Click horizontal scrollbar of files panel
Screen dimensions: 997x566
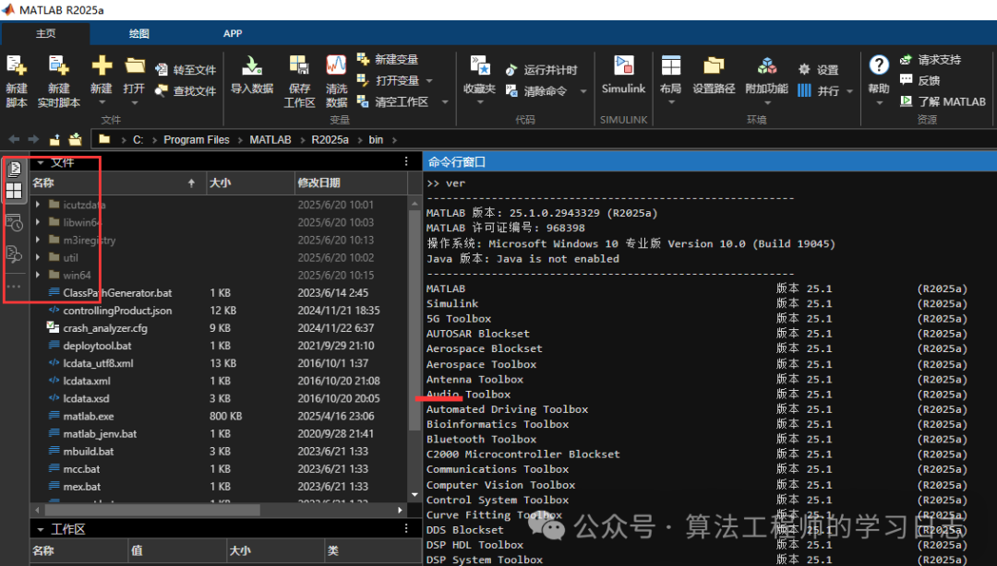(x=152, y=510)
